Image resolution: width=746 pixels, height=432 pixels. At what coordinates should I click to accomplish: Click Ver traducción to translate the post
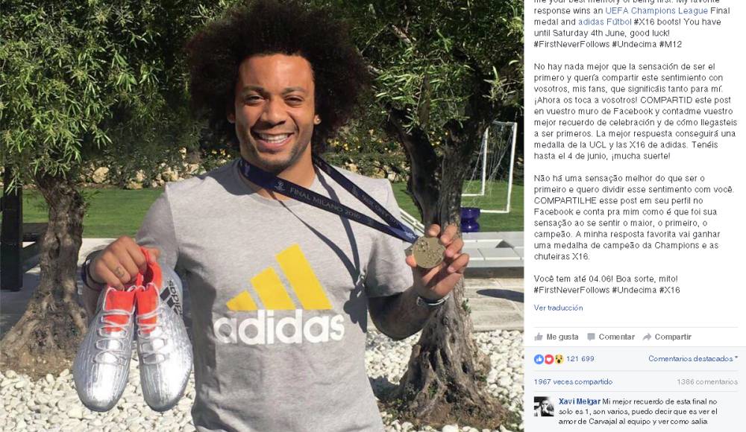[x=558, y=308]
